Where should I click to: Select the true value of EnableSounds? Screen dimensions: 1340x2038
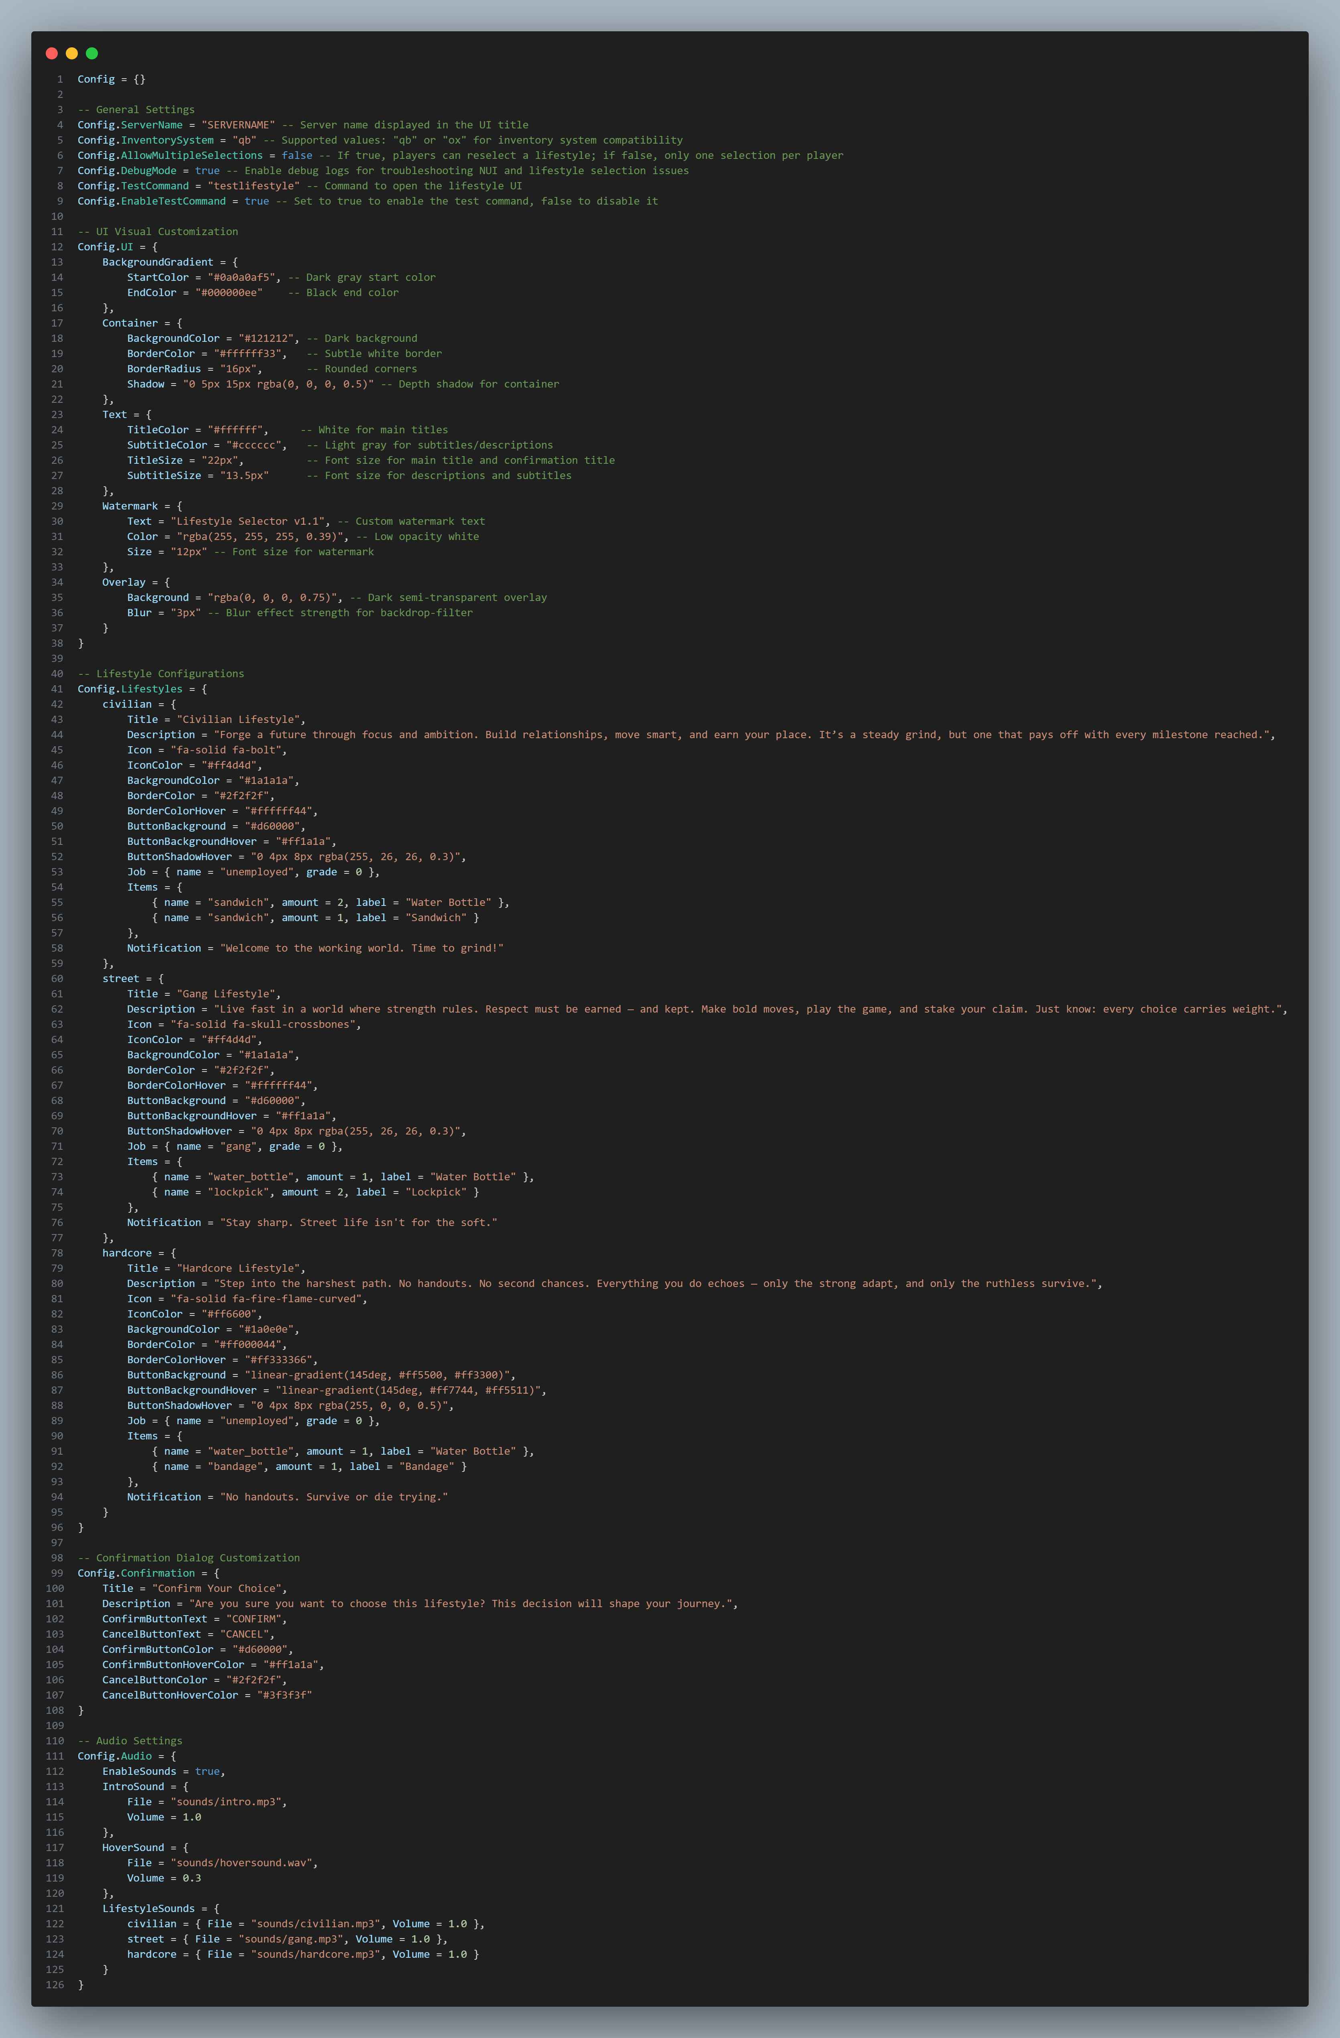coord(207,1771)
